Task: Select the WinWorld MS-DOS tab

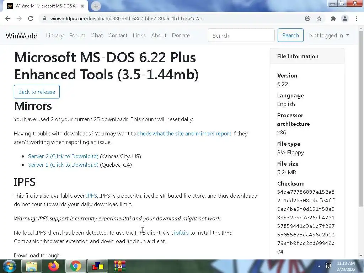Action: pos(45,6)
